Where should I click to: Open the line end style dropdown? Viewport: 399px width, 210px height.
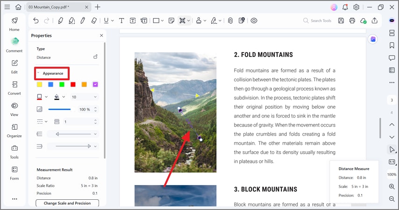click(x=73, y=146)
